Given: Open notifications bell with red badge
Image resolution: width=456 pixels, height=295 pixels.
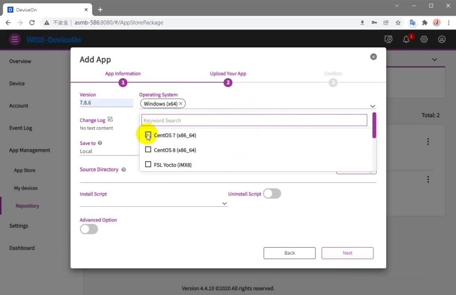Looking at the screenshot, I should 406,39.
